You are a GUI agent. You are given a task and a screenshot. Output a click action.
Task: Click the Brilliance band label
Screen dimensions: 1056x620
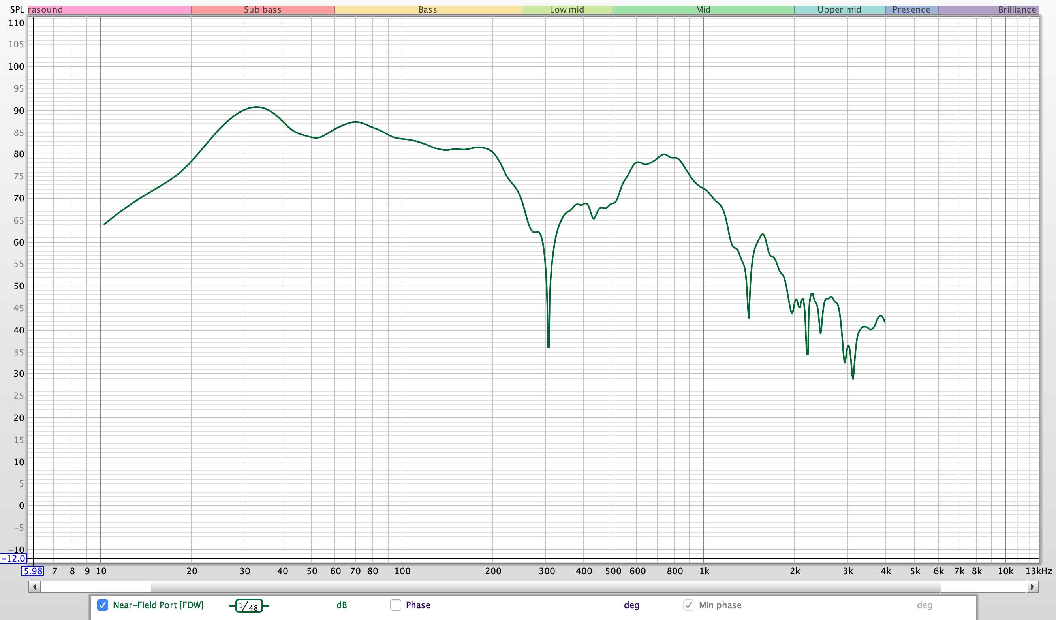coord(989,9)
